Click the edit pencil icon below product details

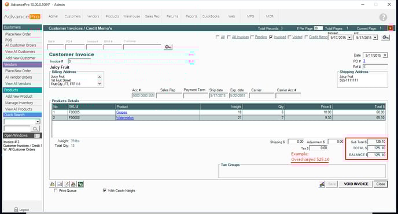[67, 185]
